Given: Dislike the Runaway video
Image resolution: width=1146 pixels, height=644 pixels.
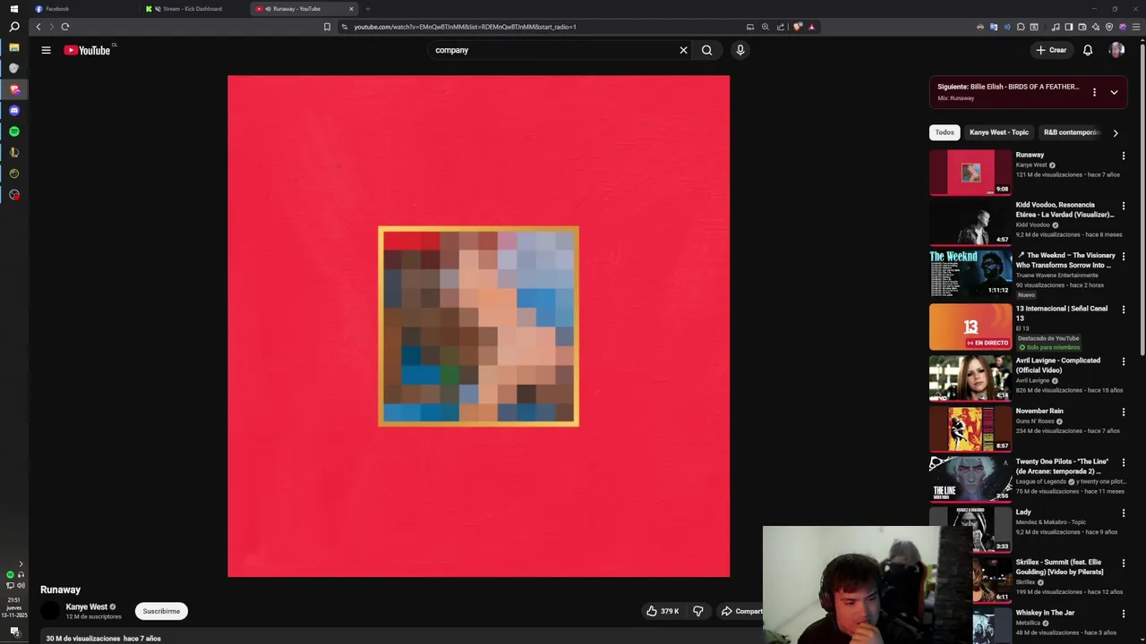Looking at the screenshot, I should [x=698, y=611].
